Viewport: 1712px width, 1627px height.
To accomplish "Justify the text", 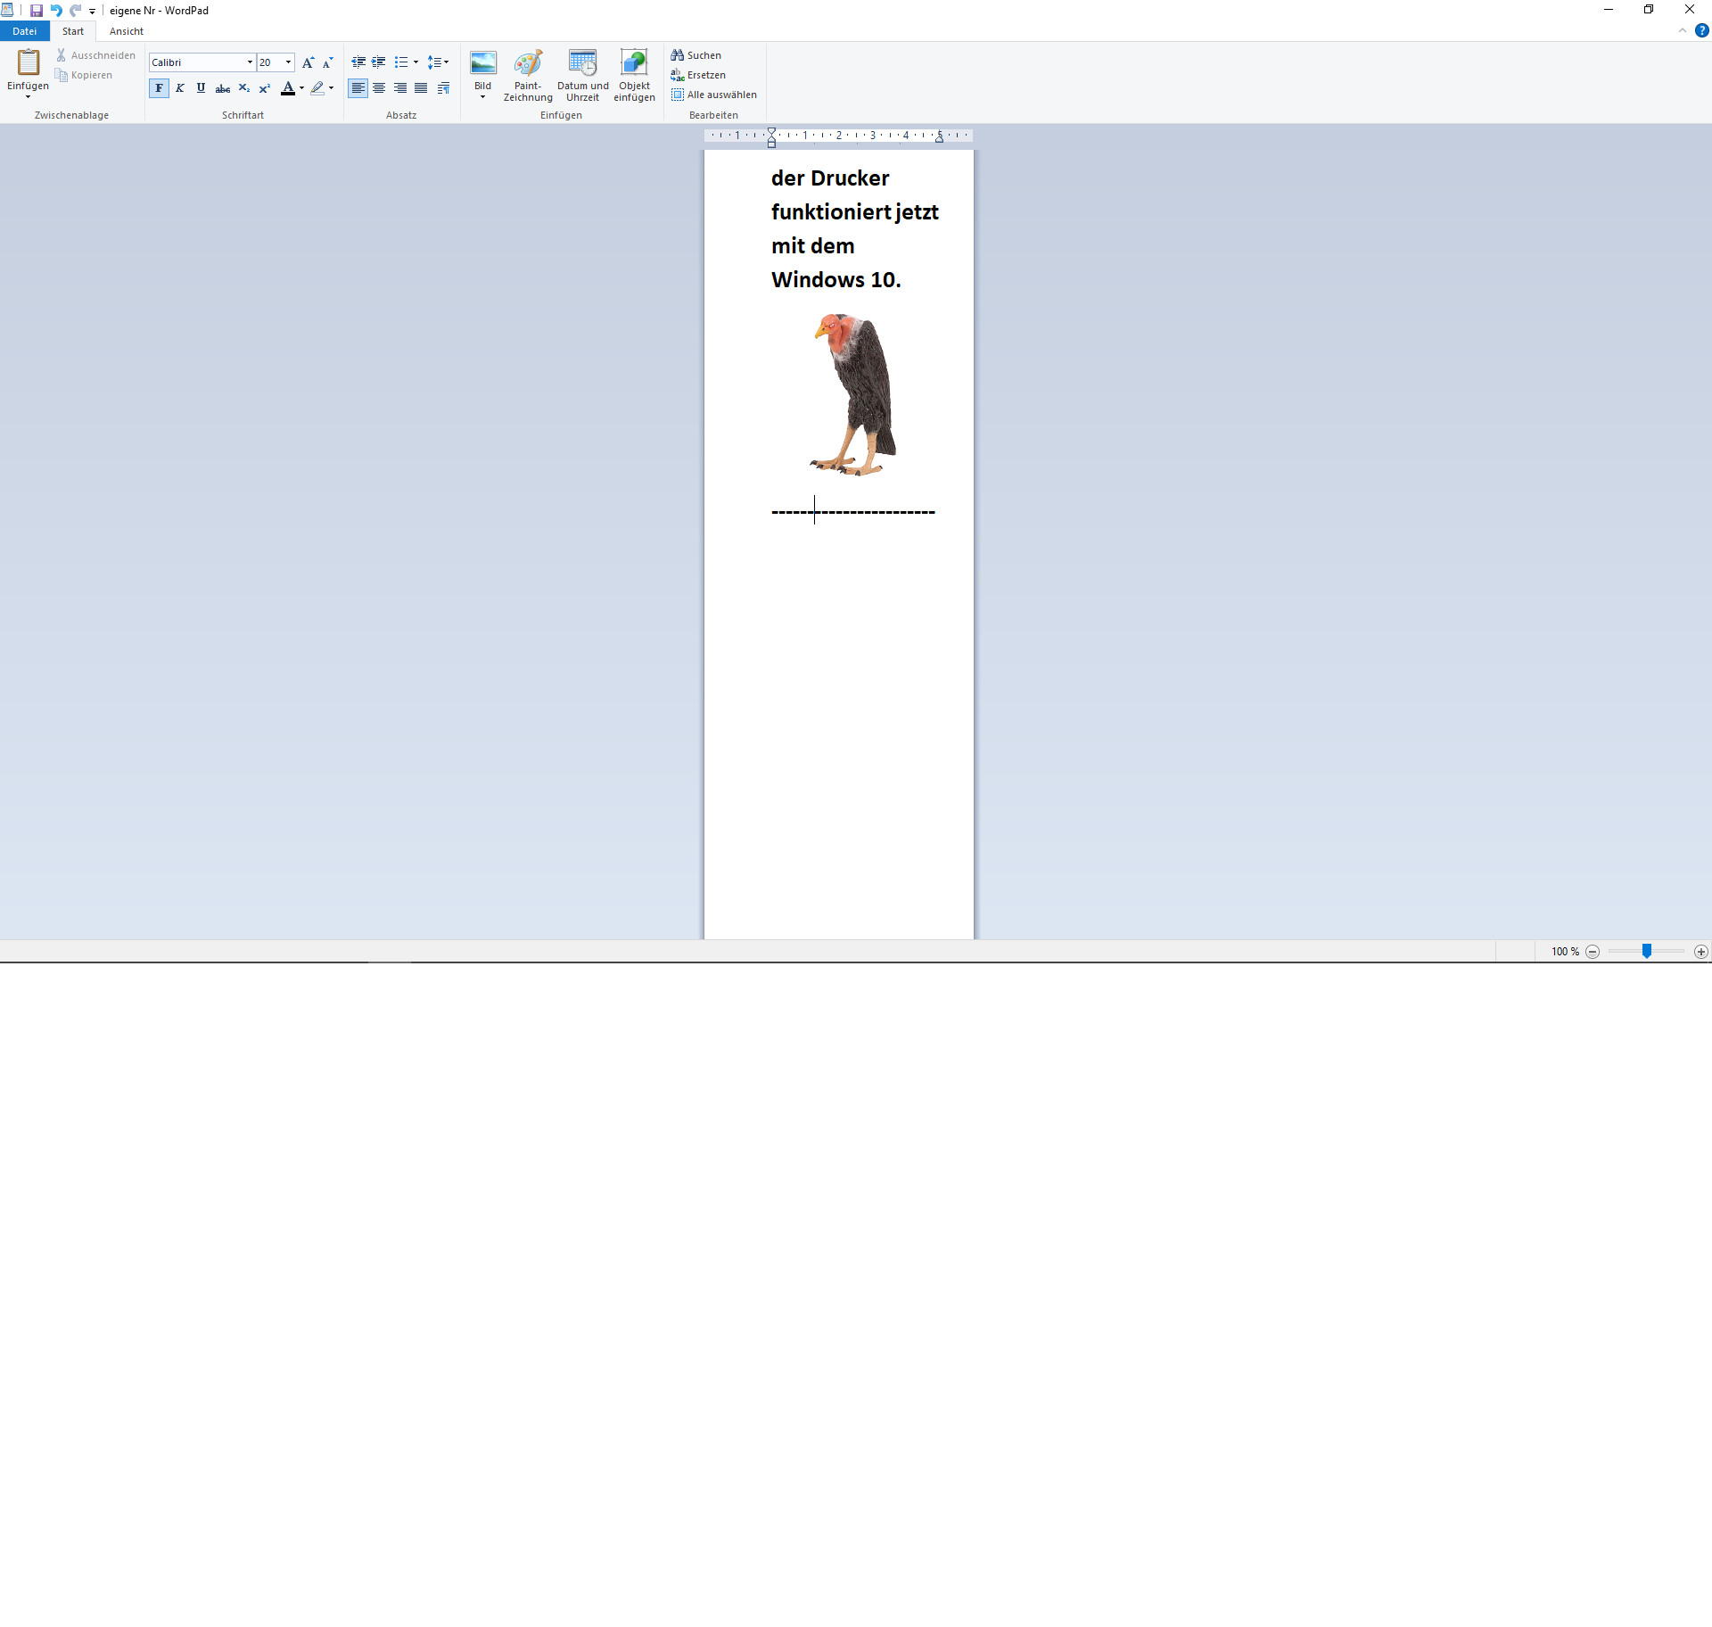I will 421,88.
